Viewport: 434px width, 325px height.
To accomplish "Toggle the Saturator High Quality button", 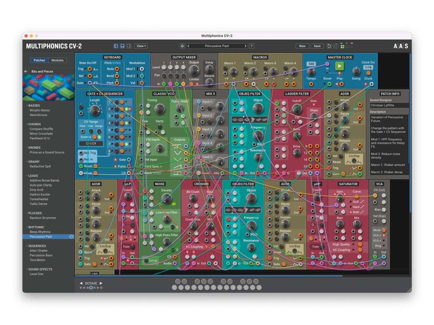I will (x=360, y=244).
